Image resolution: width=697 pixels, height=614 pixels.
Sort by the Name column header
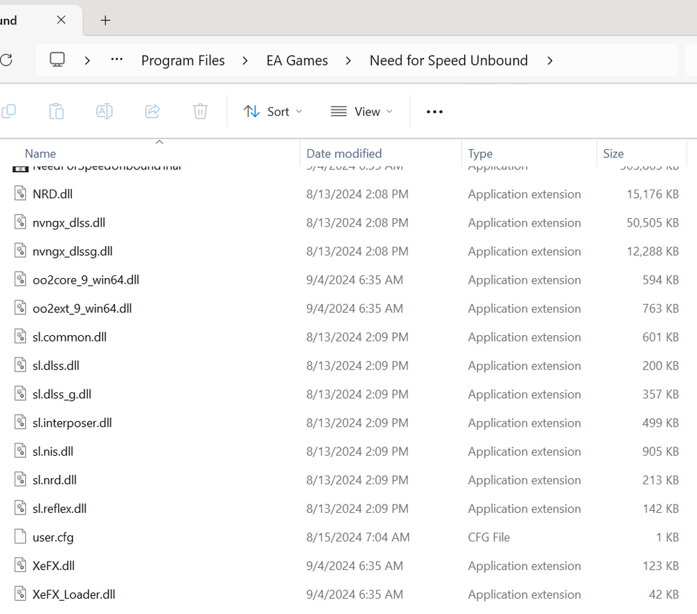(40, 153)
